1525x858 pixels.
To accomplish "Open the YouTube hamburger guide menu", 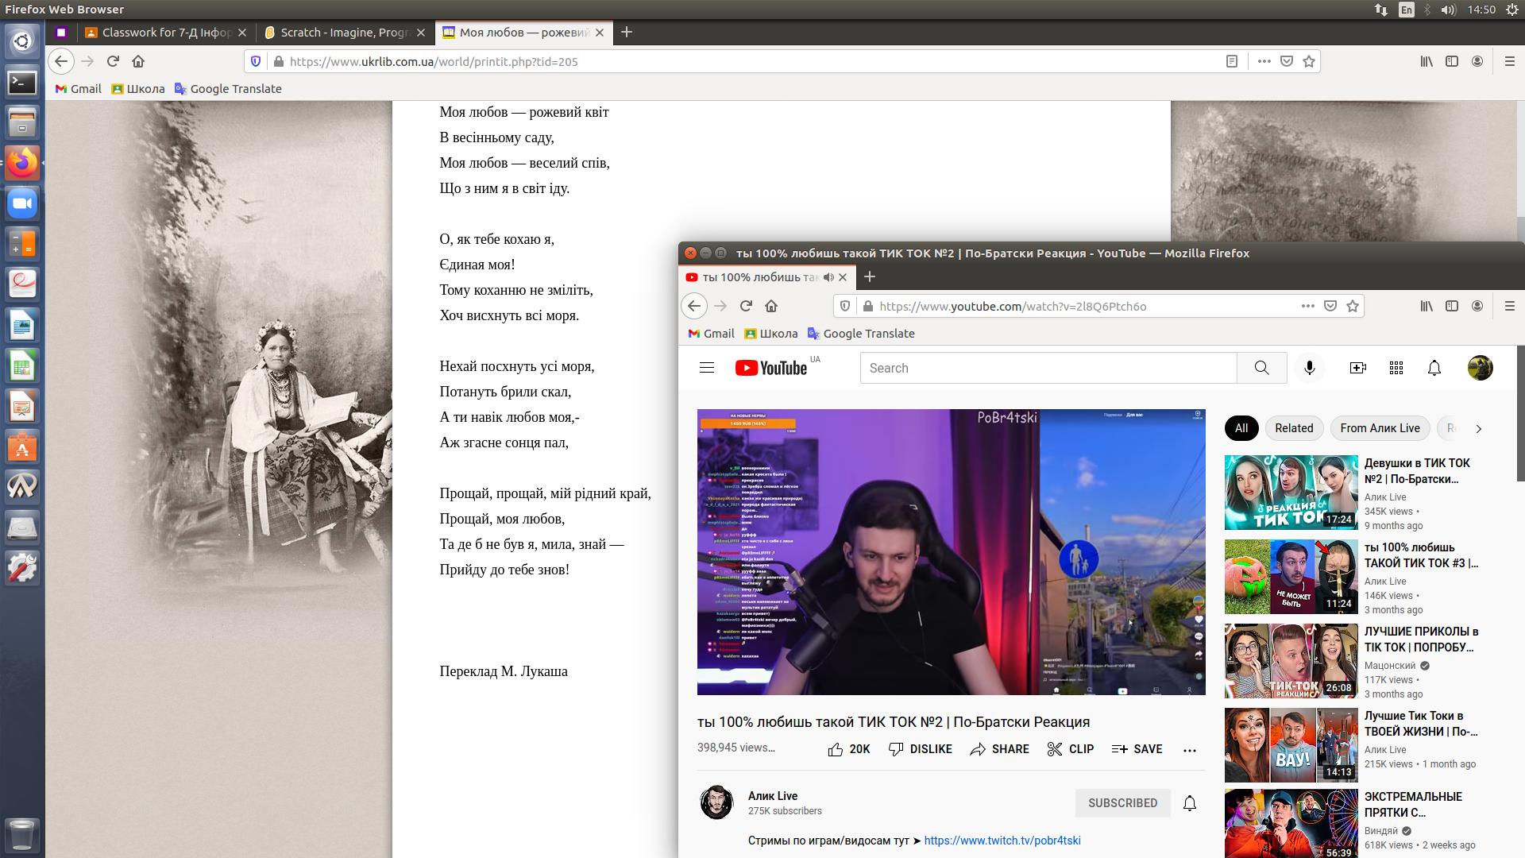I will click(x=707, y=368).
